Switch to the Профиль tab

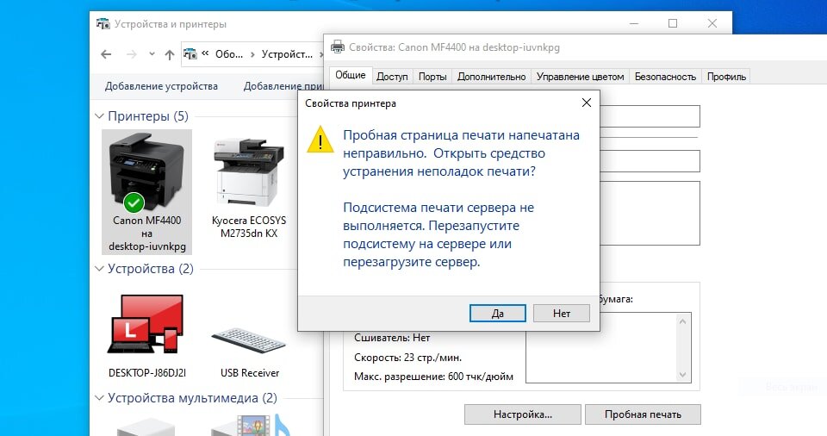726,77
